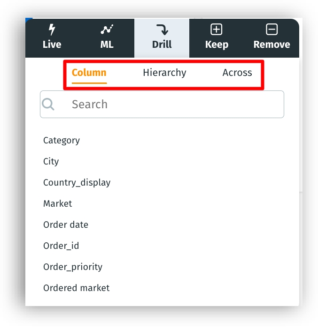
Task: Select the Market column entry
Action: (58, 203)
